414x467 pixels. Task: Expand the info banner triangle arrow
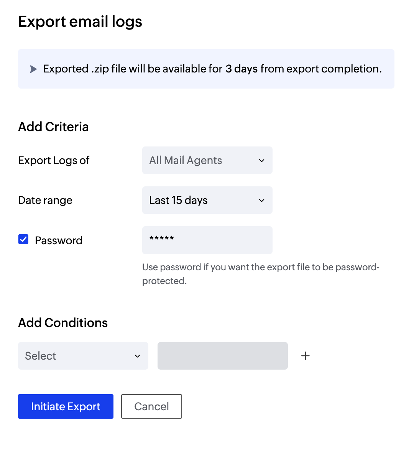[x=33, y=69]
